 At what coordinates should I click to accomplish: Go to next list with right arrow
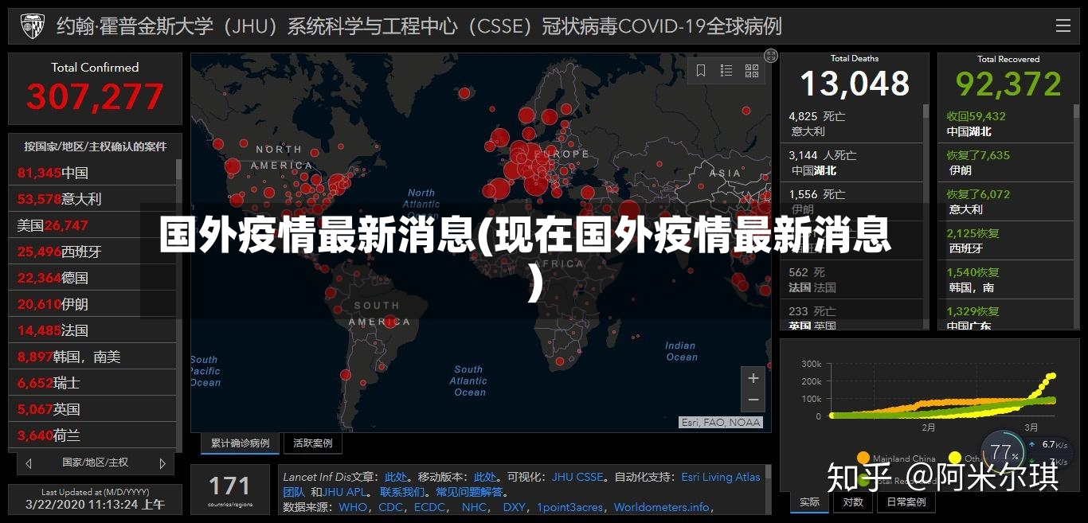point(162,463)
